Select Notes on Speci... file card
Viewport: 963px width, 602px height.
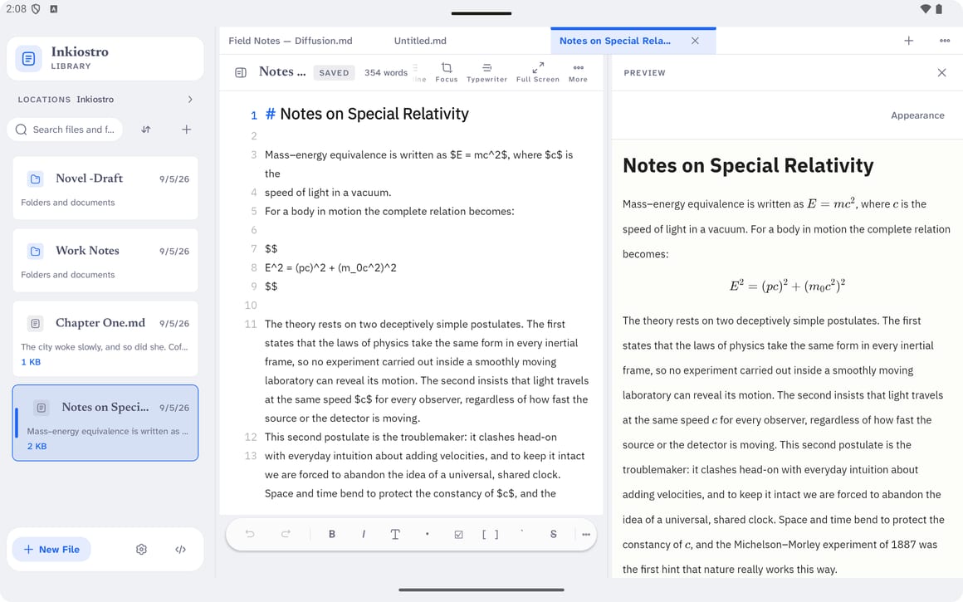point(105,423)
